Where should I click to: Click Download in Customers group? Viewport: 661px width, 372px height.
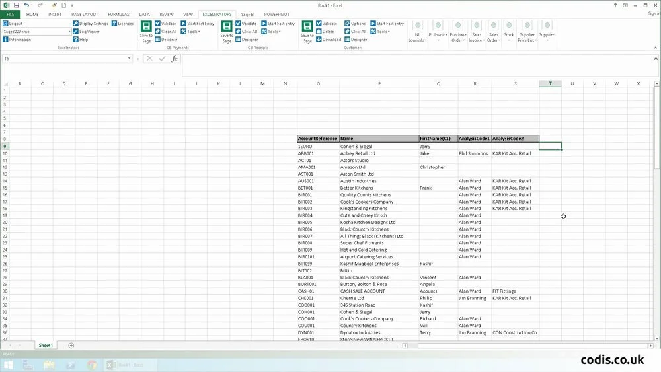(329, 40)
